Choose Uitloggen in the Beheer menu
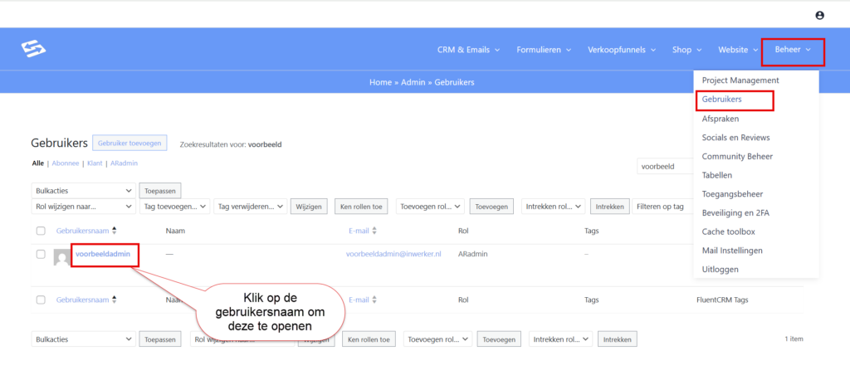Screen dimensions: 850x380 (x=720, y=270)
